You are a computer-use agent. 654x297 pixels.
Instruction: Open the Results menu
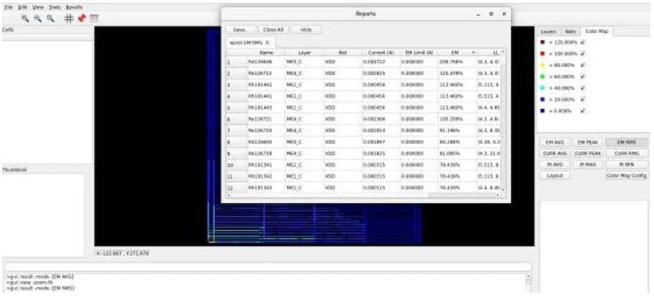coord(74,8)
